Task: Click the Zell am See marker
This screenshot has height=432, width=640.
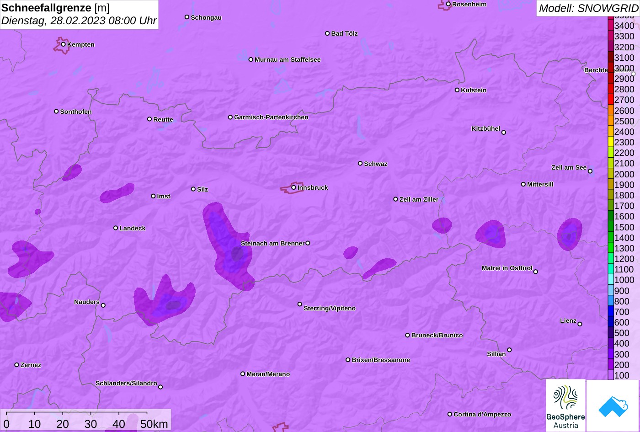Action: point(590,171)
